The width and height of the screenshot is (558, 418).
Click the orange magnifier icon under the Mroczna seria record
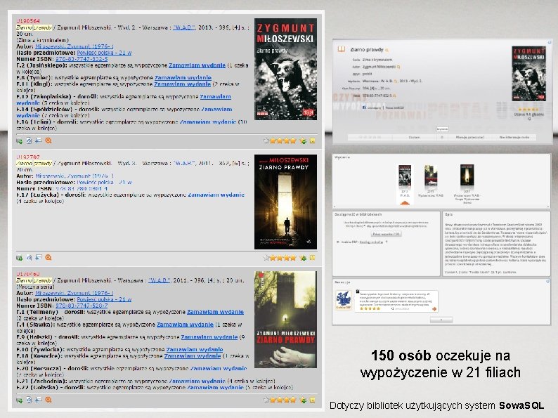(x=48, y=400)
